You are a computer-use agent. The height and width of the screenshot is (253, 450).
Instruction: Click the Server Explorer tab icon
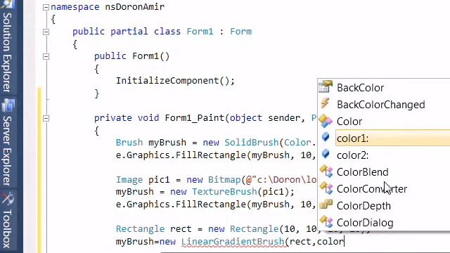pos(8,105)
